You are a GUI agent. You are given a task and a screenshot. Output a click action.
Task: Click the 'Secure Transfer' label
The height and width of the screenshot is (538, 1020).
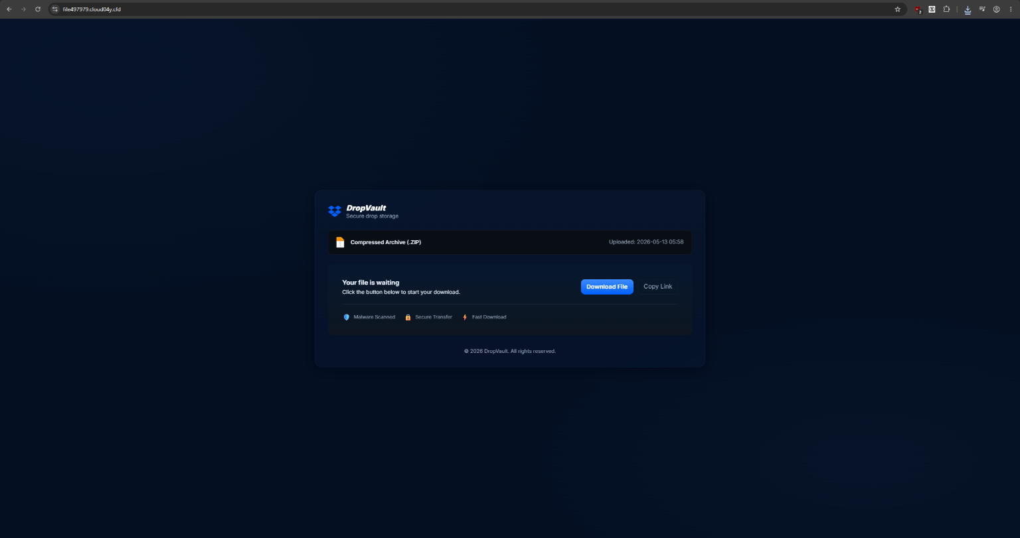[434, 317]
